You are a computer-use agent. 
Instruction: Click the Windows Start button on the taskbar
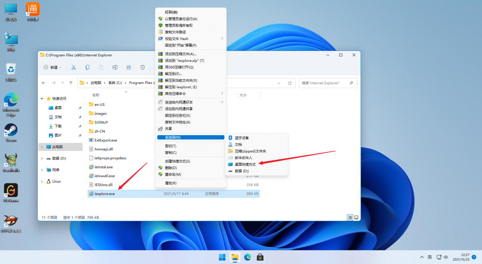point(222,257)
